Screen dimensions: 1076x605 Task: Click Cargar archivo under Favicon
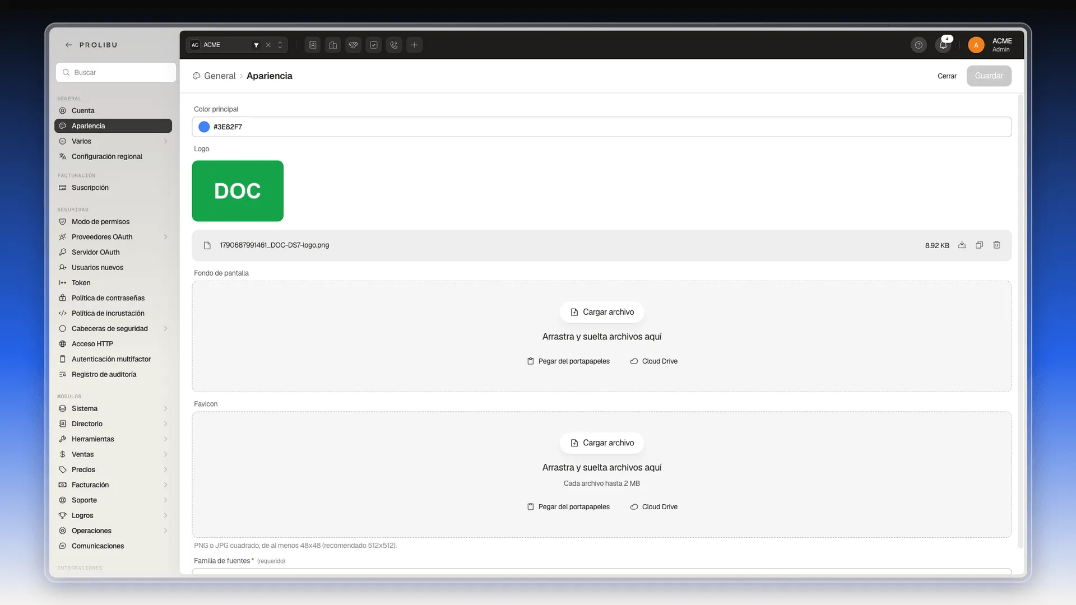coord(602,443)
